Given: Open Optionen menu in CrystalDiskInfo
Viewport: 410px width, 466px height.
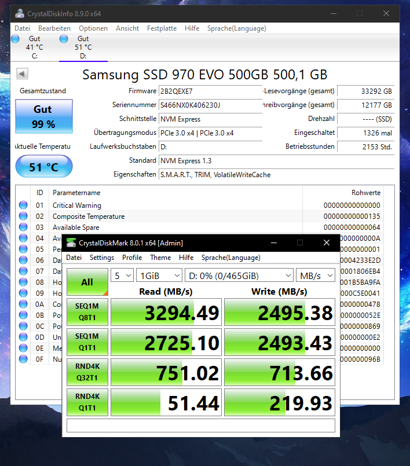Looking at the screenshot, I should (x=93, y=28).
